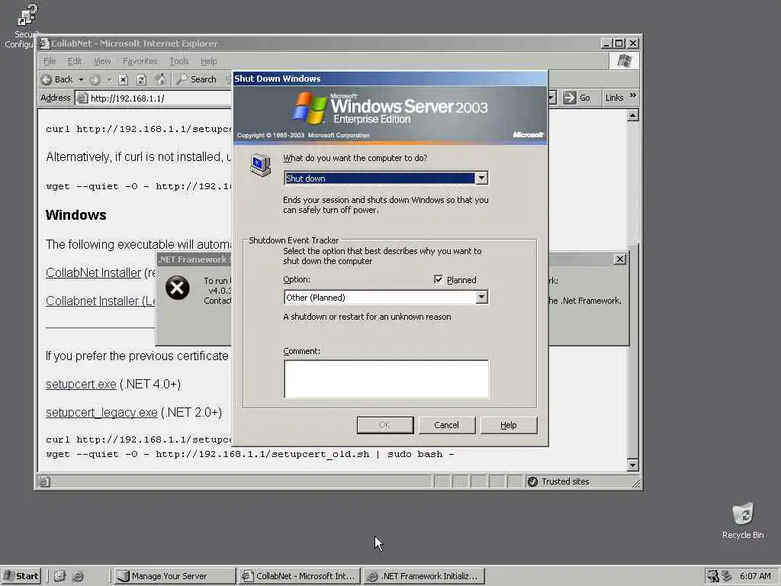Click the Back arrow icon in Internet Explorer
This screenshot has height=586, width=781.
[x=47, y=79]
